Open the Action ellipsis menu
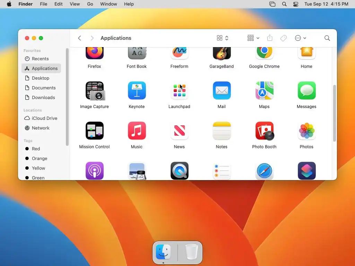The height and width of the screenshot is (266, 355). click(301, 38)
